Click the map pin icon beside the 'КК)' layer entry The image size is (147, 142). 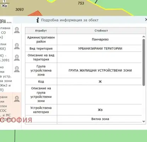(x=17, y=46)
